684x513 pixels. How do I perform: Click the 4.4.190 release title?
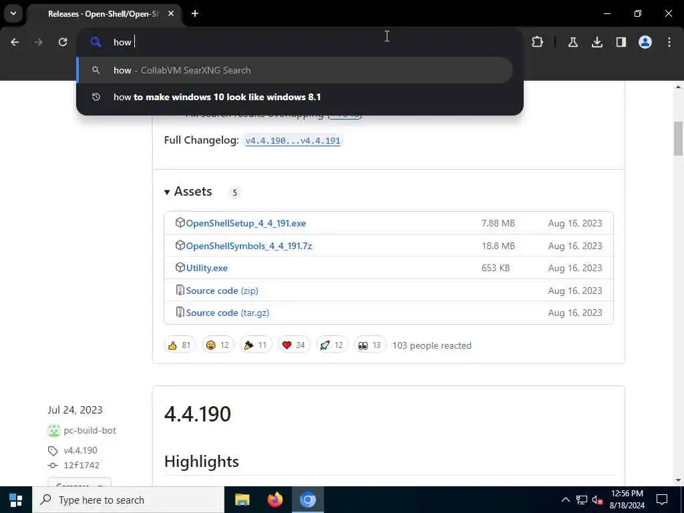click(x=198, y=414)
